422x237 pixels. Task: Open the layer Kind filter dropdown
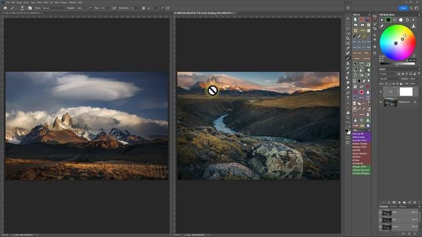click(388, 74)
